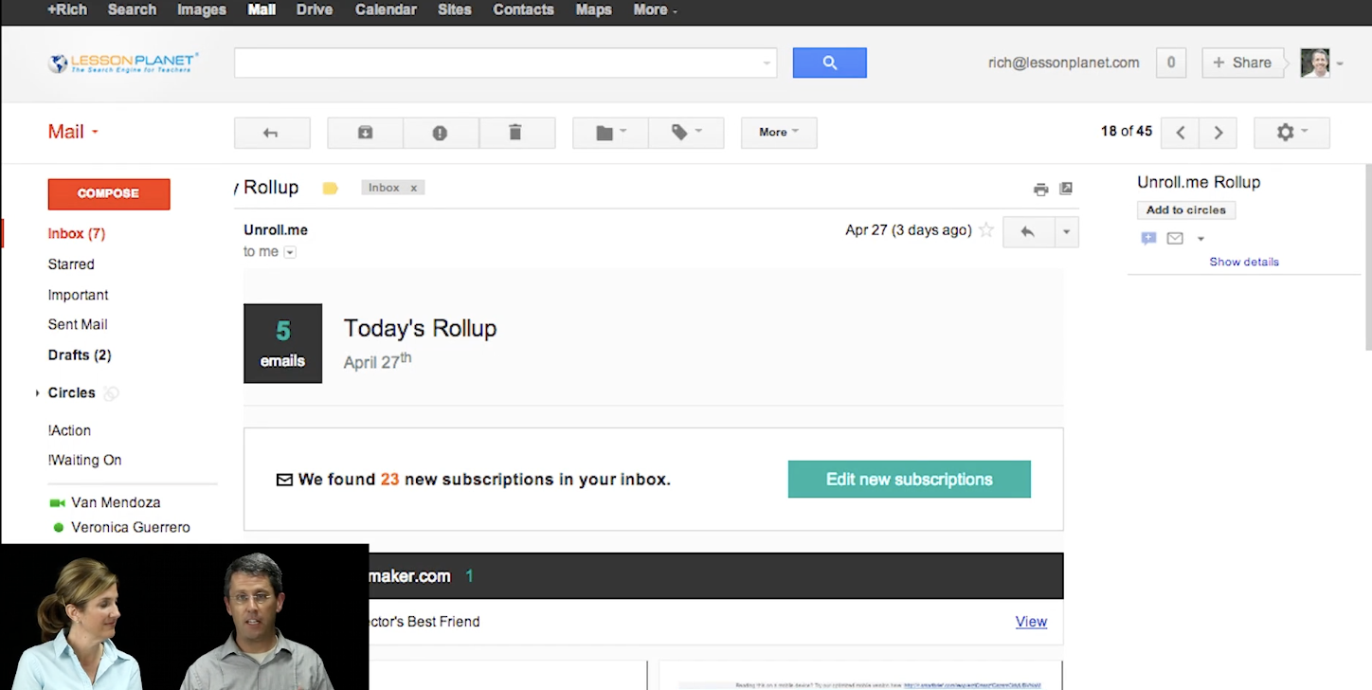
Task: Click the search button
Action: [x=829, y=63]
